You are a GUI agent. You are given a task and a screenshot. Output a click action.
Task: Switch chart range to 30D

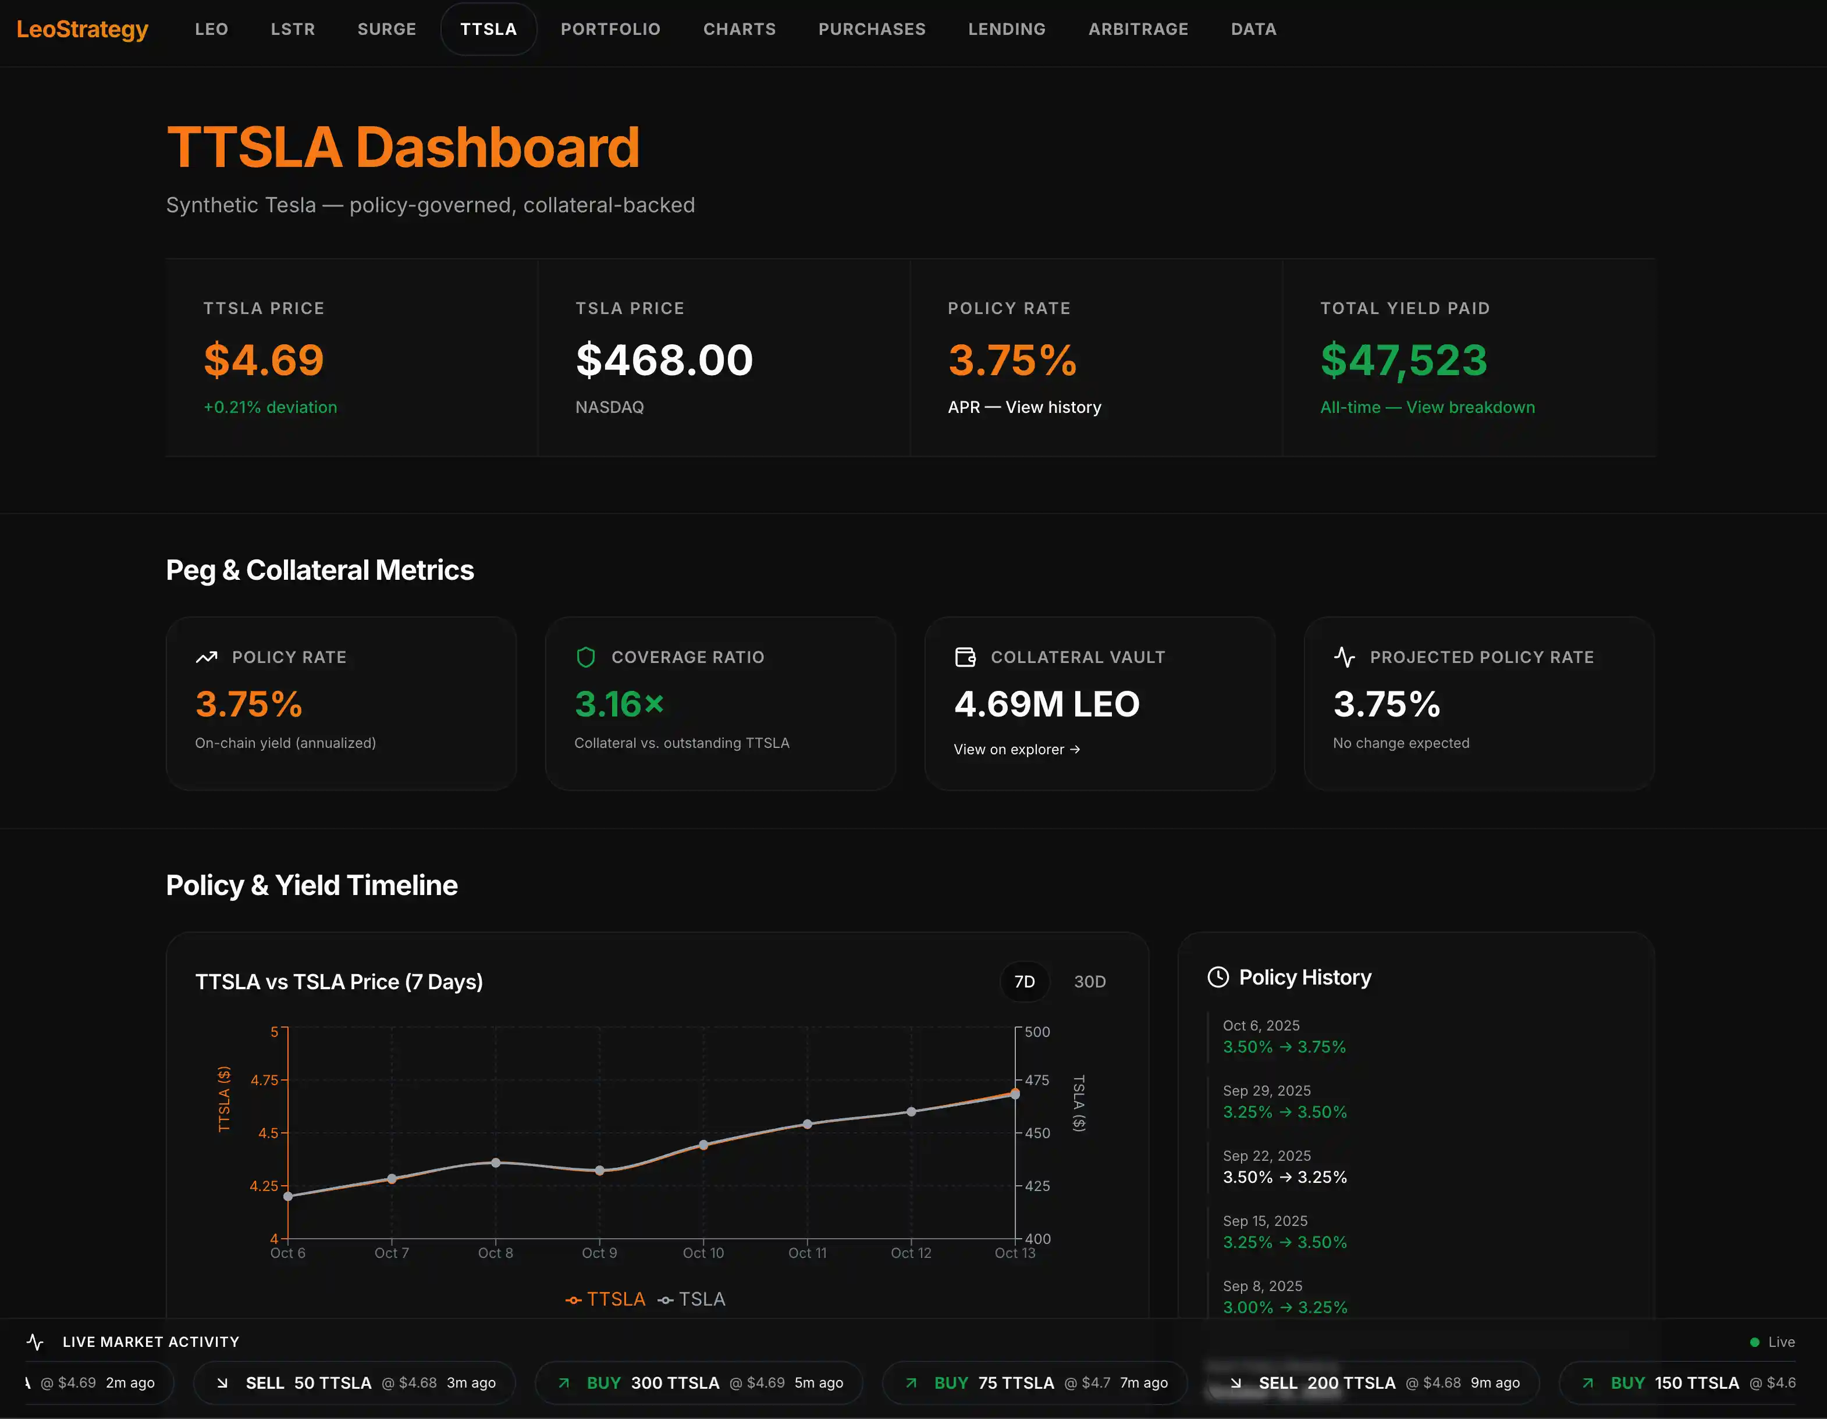pyautogui.click(x=1089, y=982)
